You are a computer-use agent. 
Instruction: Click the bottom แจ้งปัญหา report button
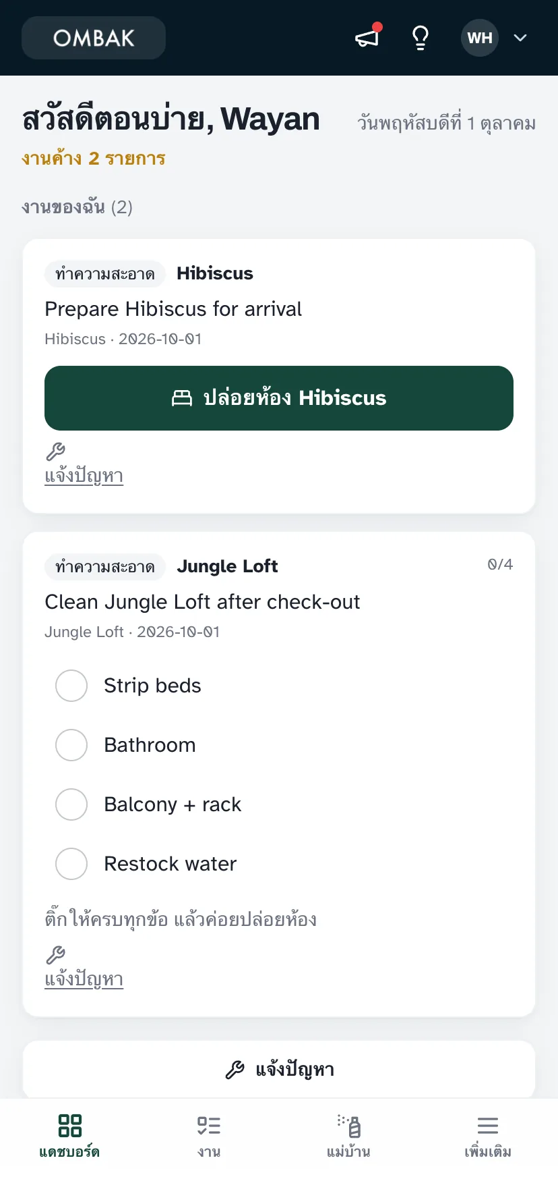[x=279, y=1070]
